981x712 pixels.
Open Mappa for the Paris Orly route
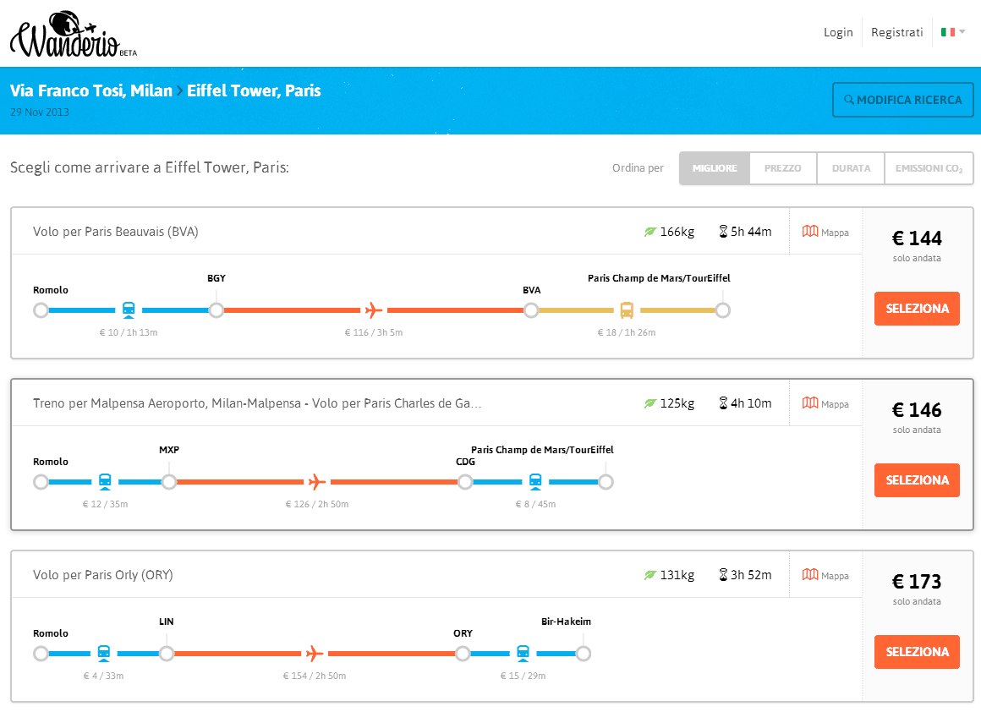[825, 575]
